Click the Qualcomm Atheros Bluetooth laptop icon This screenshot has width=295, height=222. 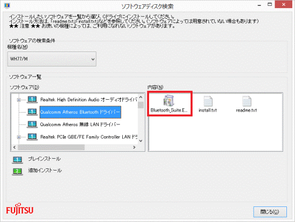[32, 112]
